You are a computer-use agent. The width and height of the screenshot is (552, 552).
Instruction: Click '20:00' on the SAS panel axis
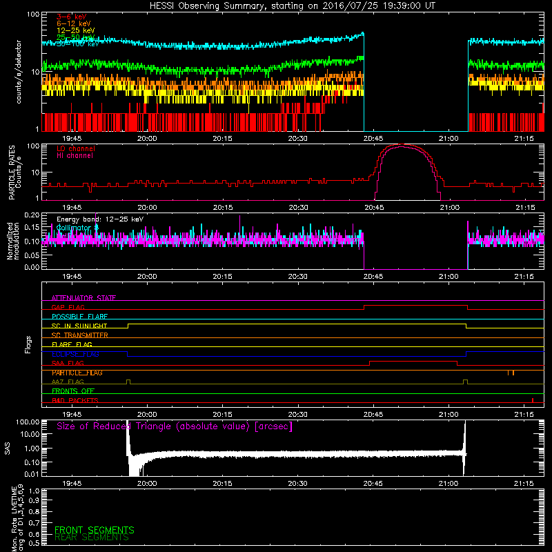(x=147, y=484)
